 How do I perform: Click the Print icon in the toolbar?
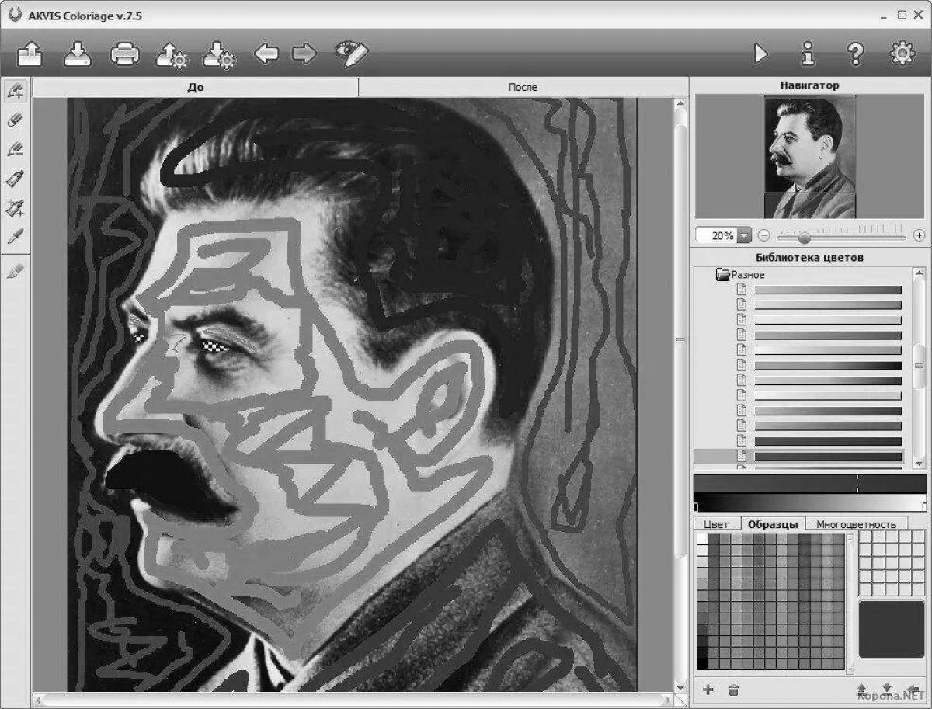point(124,54)
